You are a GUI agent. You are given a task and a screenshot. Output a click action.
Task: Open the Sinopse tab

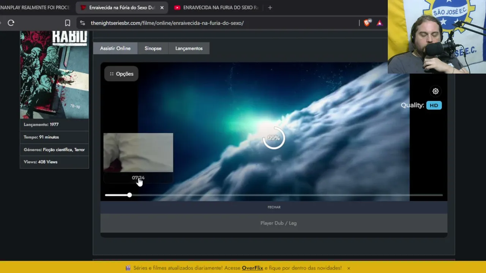(153, 48)
